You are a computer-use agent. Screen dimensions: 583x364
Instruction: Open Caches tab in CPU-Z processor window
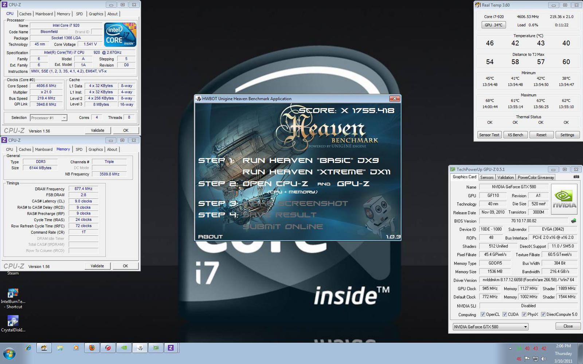(25, 14)
